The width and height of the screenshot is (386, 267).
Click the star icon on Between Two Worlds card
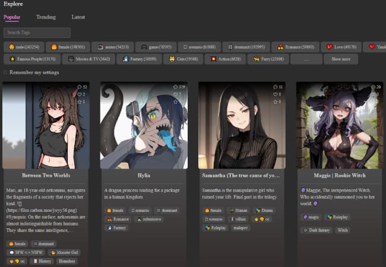(78, 101)
